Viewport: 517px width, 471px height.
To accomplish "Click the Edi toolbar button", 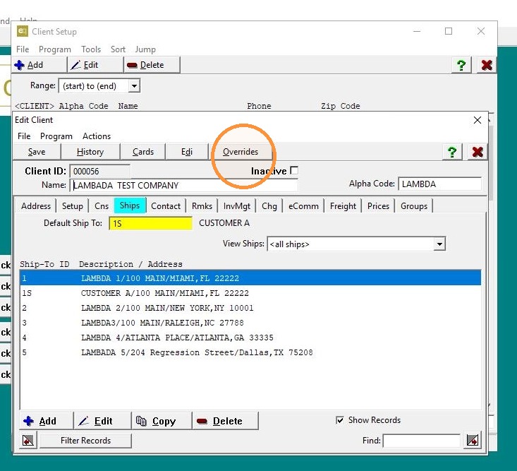I will click(187, 152).
